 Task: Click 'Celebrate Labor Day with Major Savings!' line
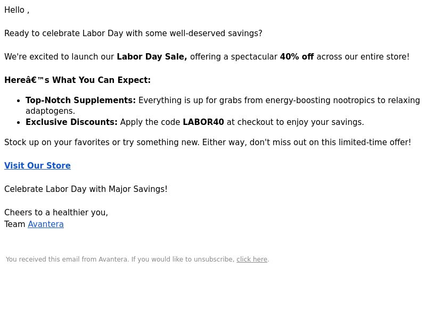pos(86,189)
